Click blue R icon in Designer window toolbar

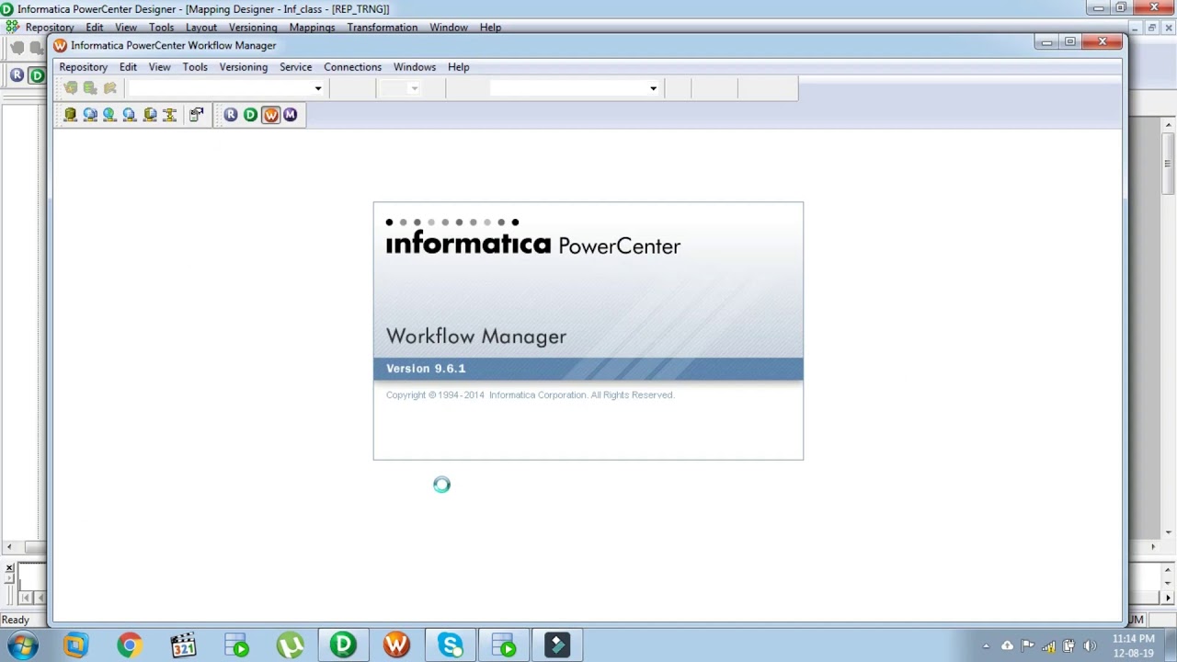click(17, 75)
